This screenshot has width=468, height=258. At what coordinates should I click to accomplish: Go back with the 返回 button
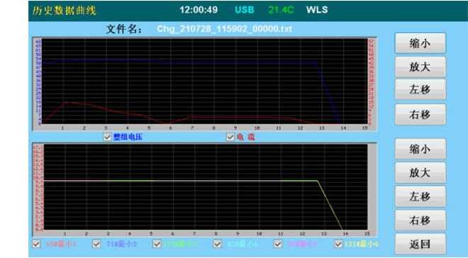point(420,245)
